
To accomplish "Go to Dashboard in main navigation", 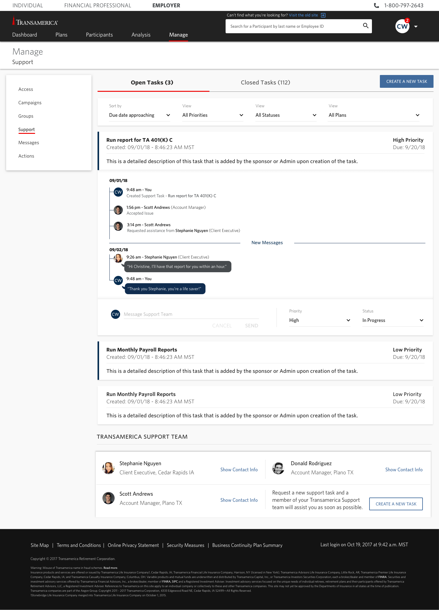I will click(25, 35).
